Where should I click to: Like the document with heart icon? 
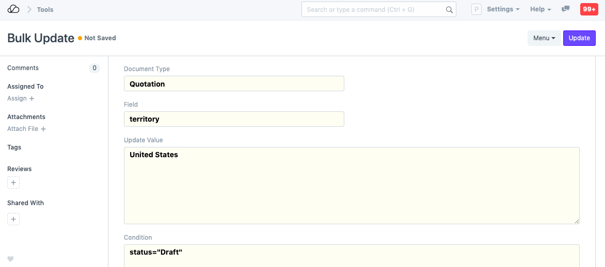point(10,259)
